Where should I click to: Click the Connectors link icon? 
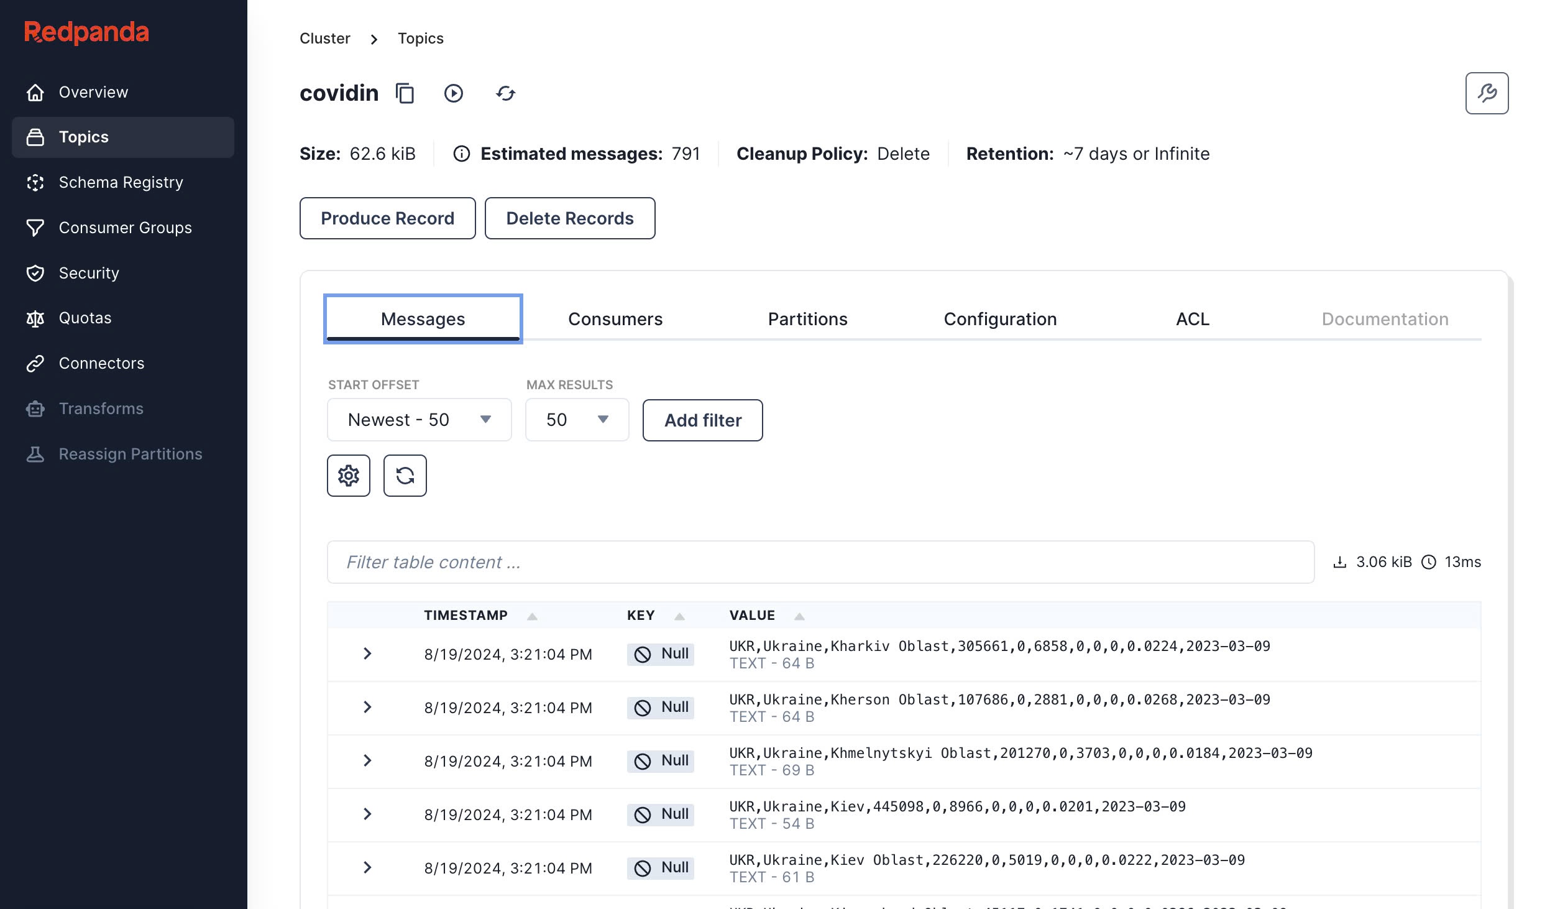(35, 363)
